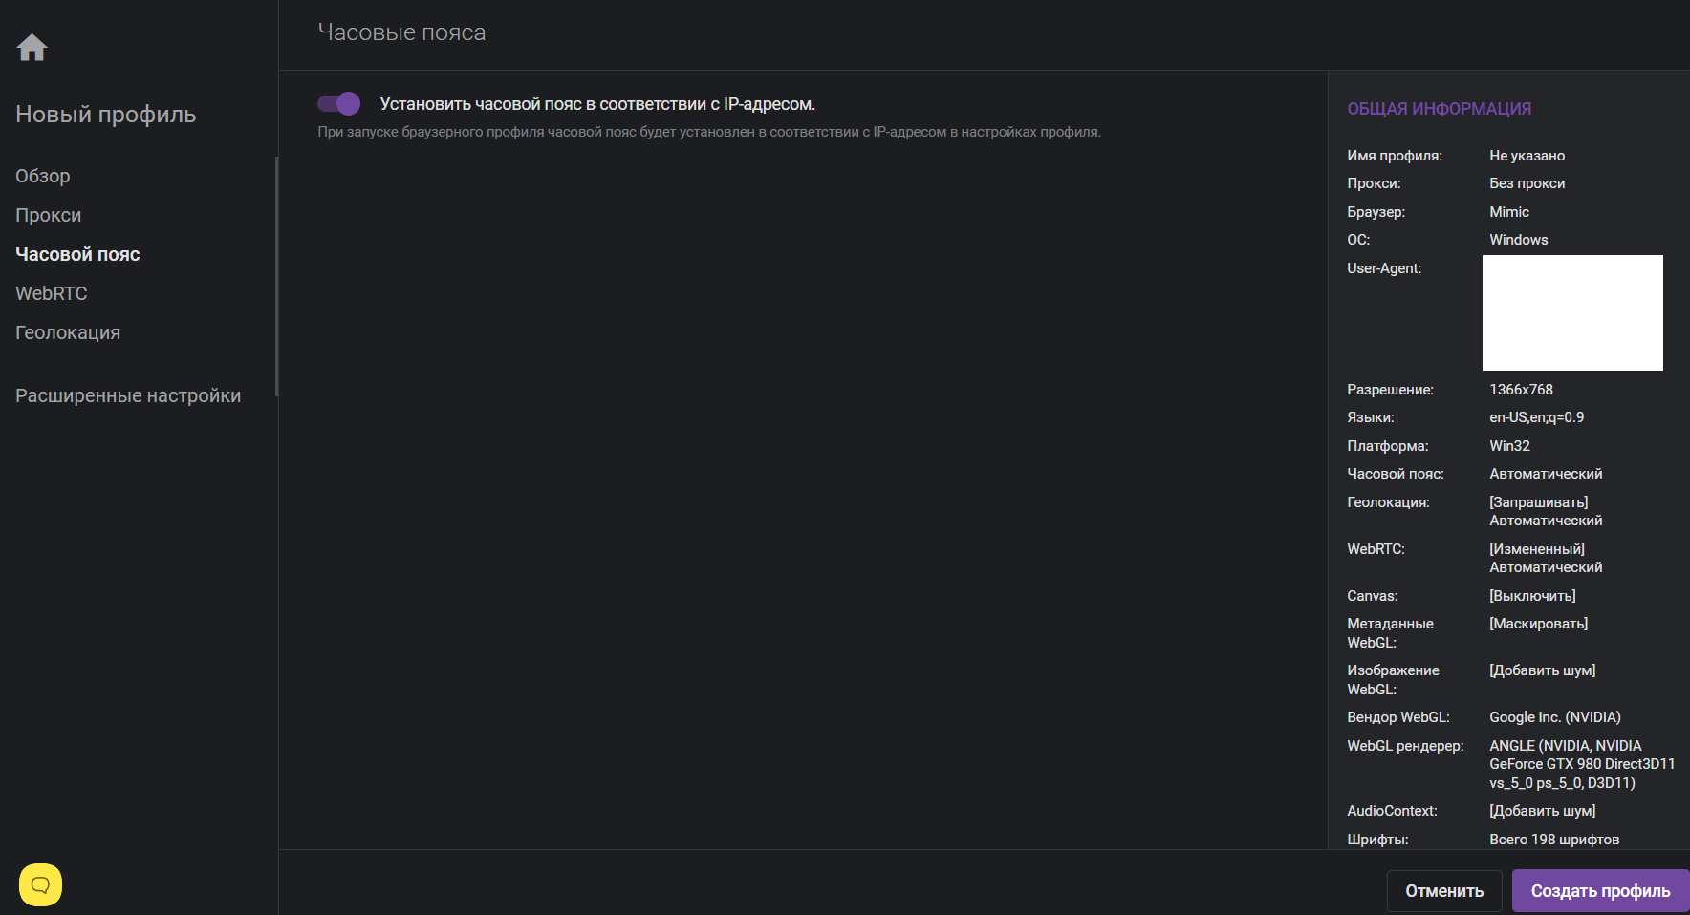Open the Геолокация section
The width and height of the screenshot is (1690, 915).
pos(68,332)
